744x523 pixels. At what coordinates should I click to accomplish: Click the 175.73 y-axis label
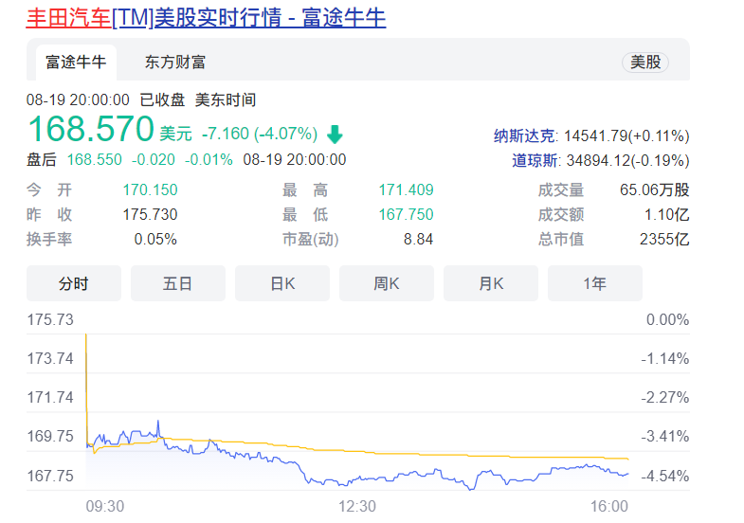tap(50, 320)
